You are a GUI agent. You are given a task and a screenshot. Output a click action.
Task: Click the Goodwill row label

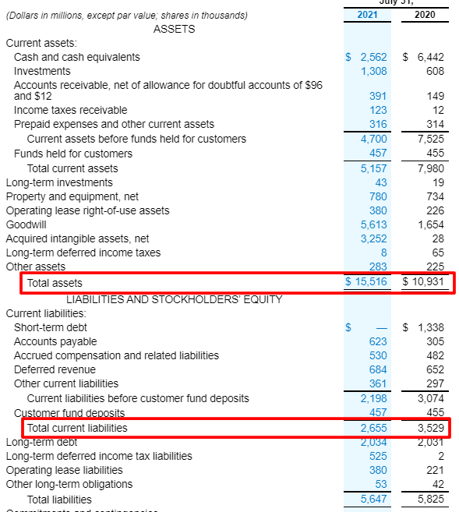(26, 225)
